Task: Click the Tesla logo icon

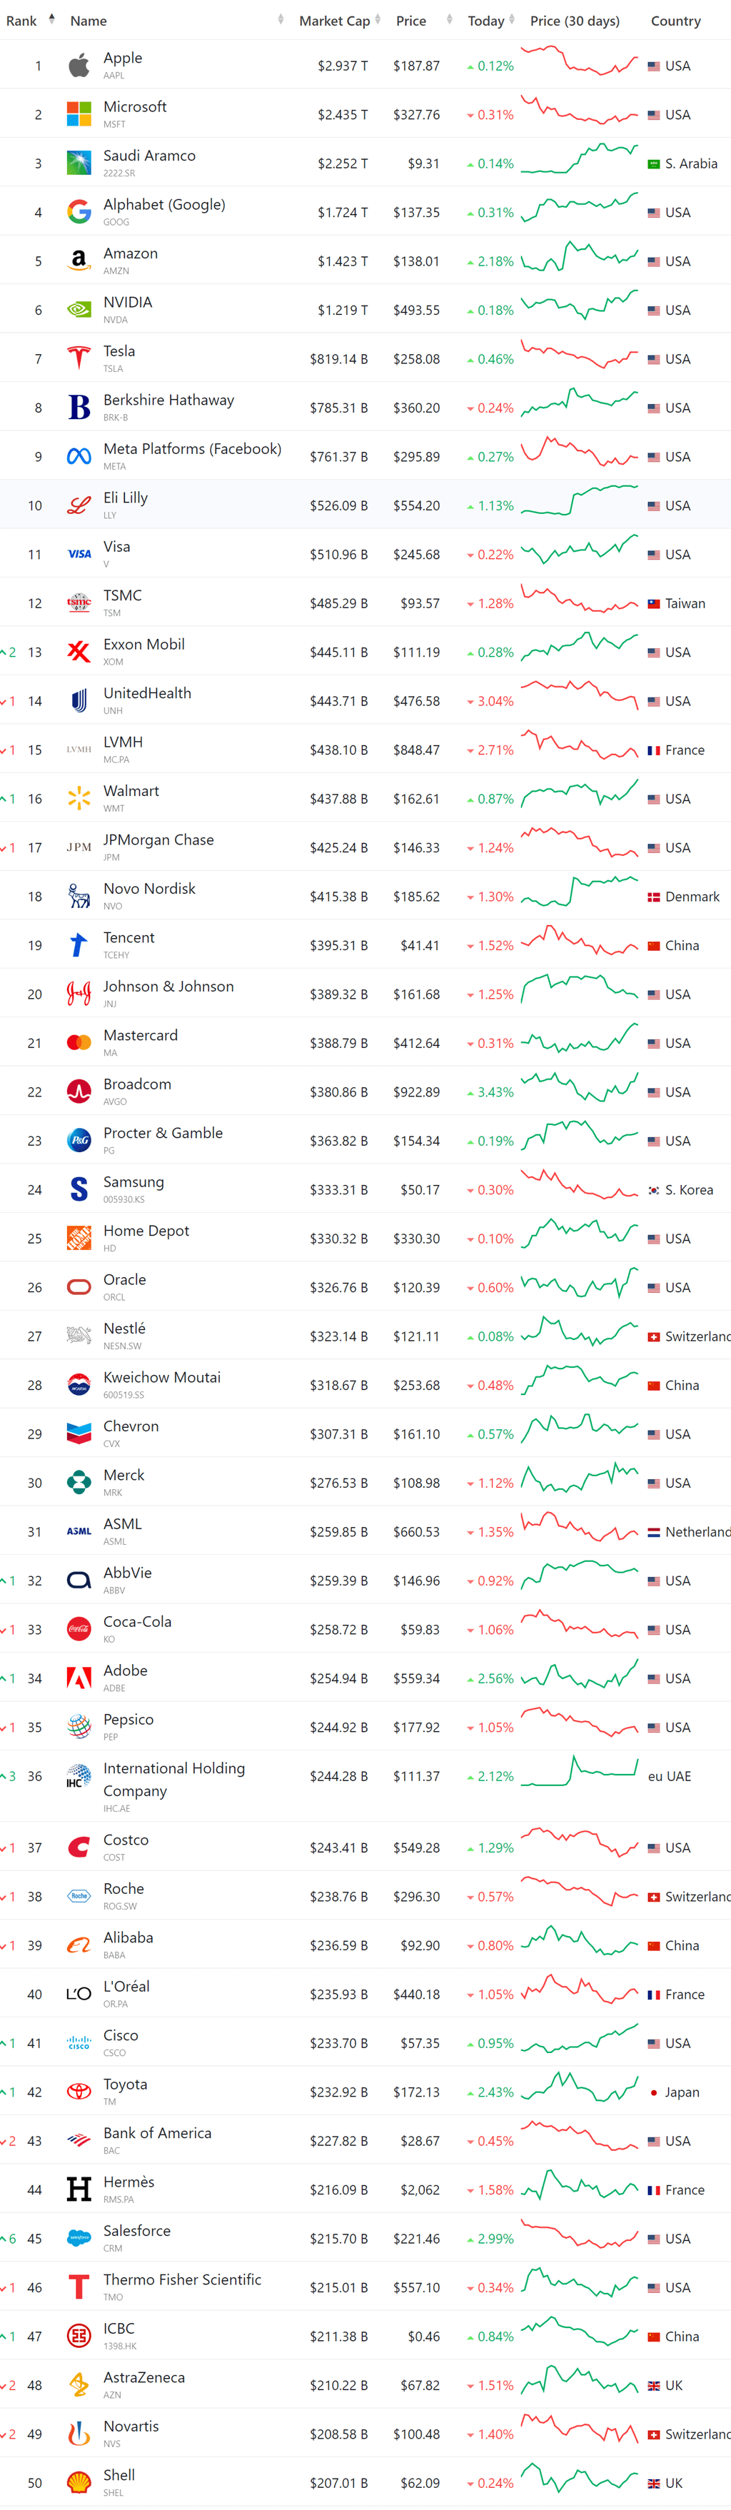Action: click(x=79, y=358)
